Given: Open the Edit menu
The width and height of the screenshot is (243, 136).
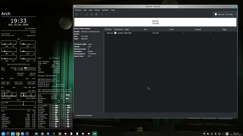Looking at the screenshot, I should click(x=85, y=10).
